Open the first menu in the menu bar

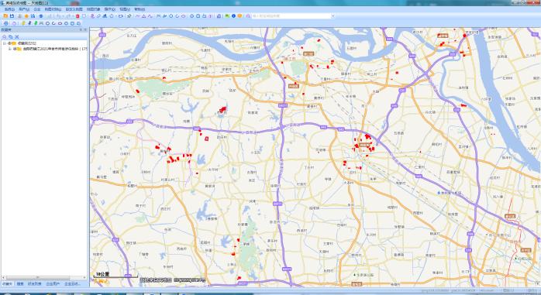(9, 9)
